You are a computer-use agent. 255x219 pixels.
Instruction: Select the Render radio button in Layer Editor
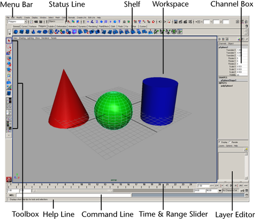pyautogui.click(x=230, y=142)
